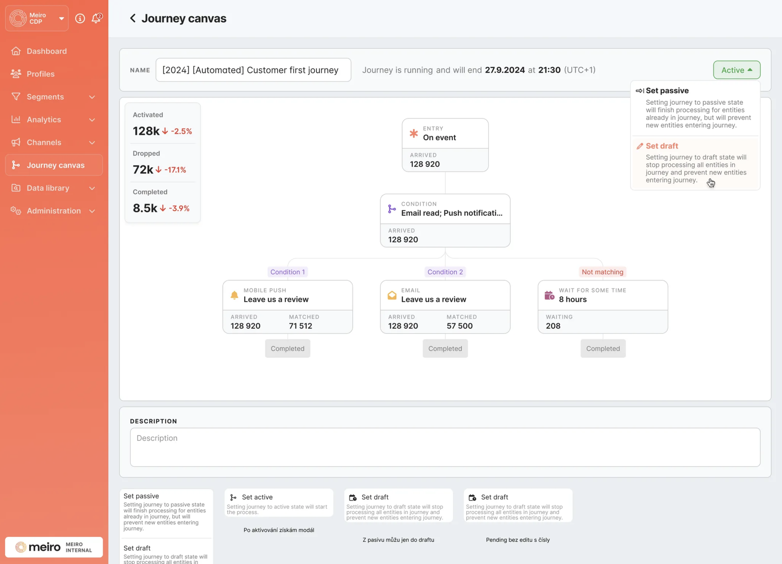This screenshot has width=782, height=564.
Task: Open the Profiles section icon
Action: click(x=16, y=74)
